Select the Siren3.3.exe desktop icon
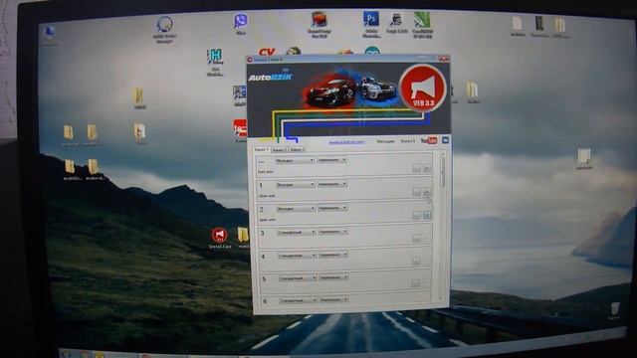 coord(219,238)
